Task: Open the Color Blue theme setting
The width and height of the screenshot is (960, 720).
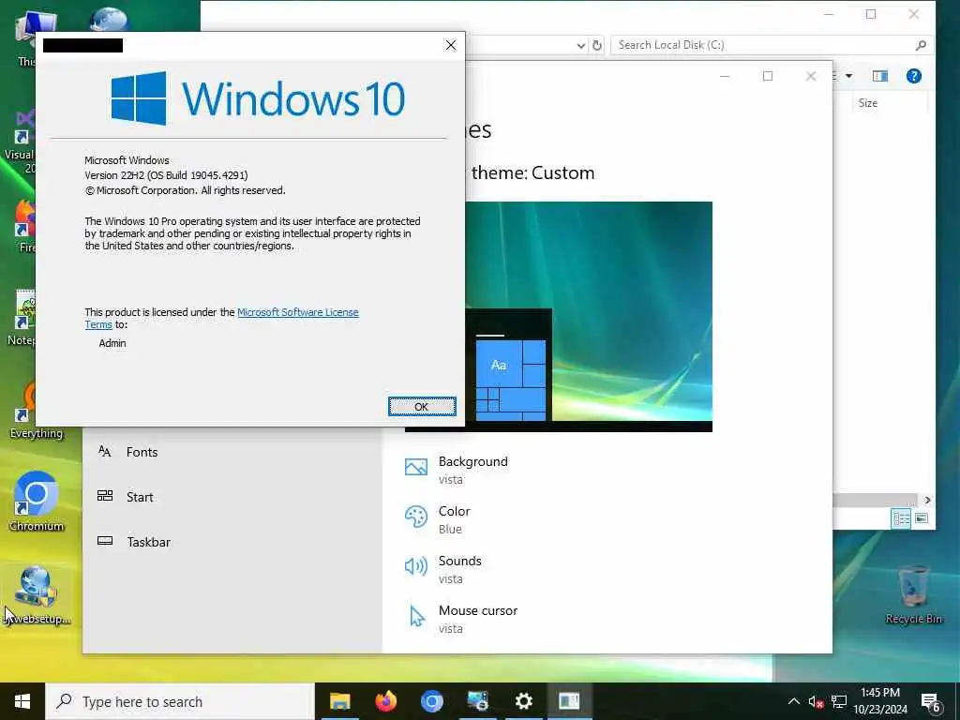Action: (x=438, y=519)
